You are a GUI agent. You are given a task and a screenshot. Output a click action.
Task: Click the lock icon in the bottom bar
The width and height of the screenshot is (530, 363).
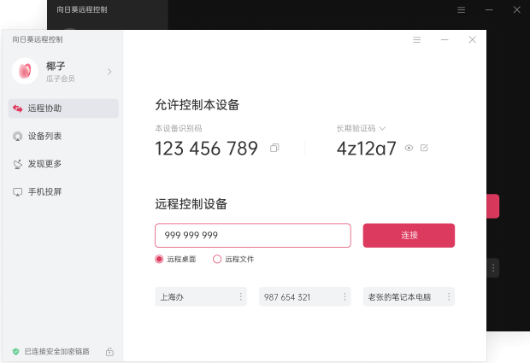click(x=109, y=352)
